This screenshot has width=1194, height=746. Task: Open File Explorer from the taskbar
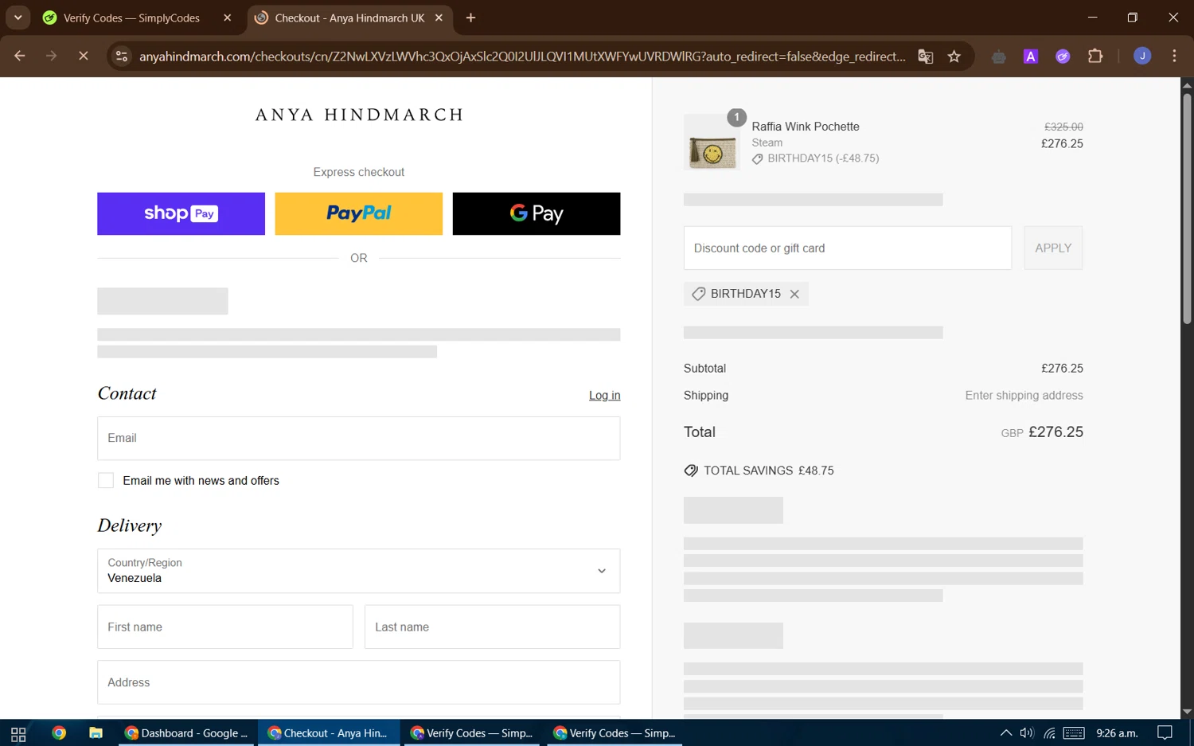[x=96, y=733]
